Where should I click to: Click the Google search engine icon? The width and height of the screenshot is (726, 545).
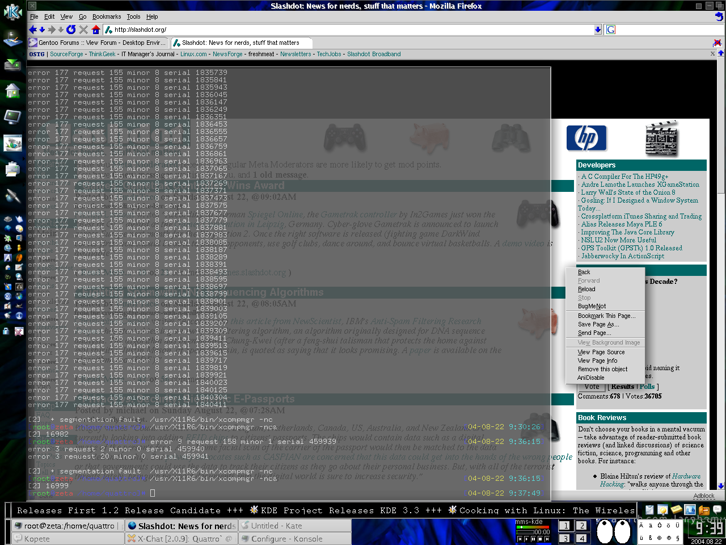[611, 30]
